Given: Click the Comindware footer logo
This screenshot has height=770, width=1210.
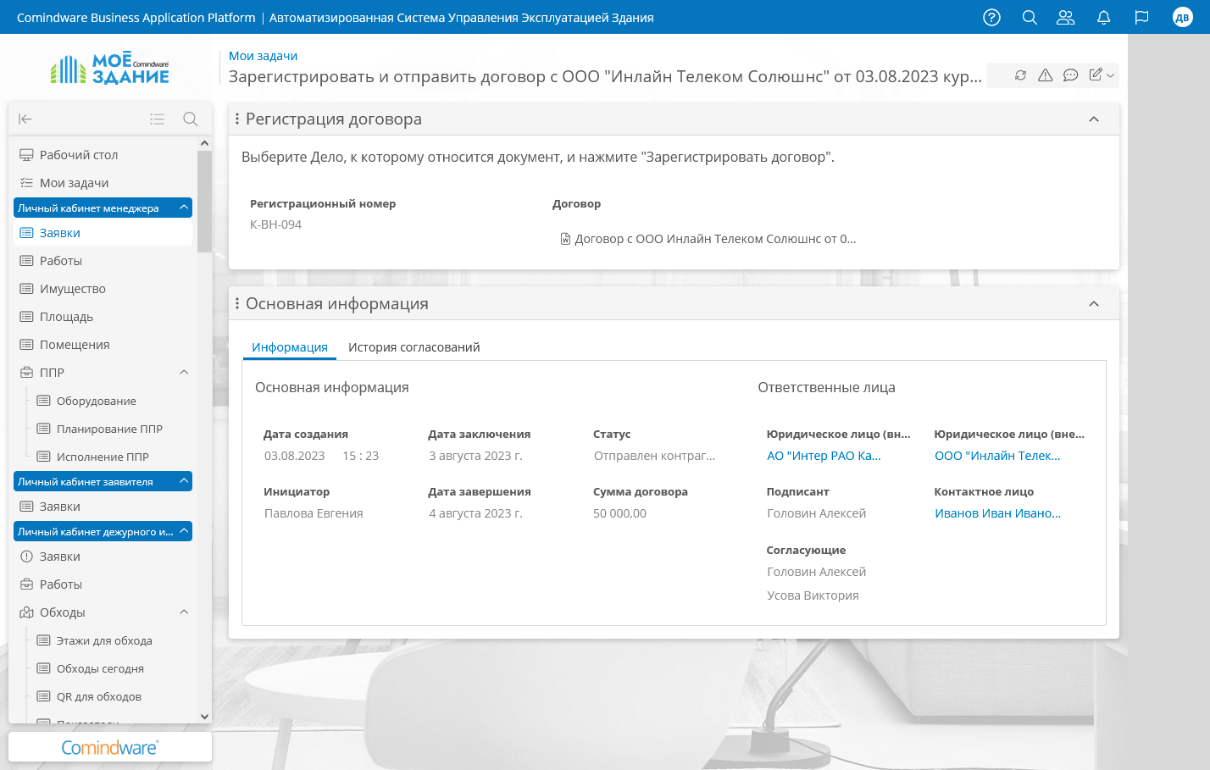Looking at the screenshot, I should (x=110, y=748).
